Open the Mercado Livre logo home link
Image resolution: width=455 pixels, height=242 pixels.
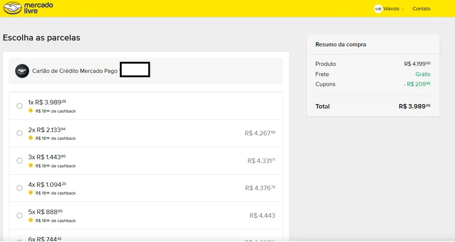coord(28,8)
